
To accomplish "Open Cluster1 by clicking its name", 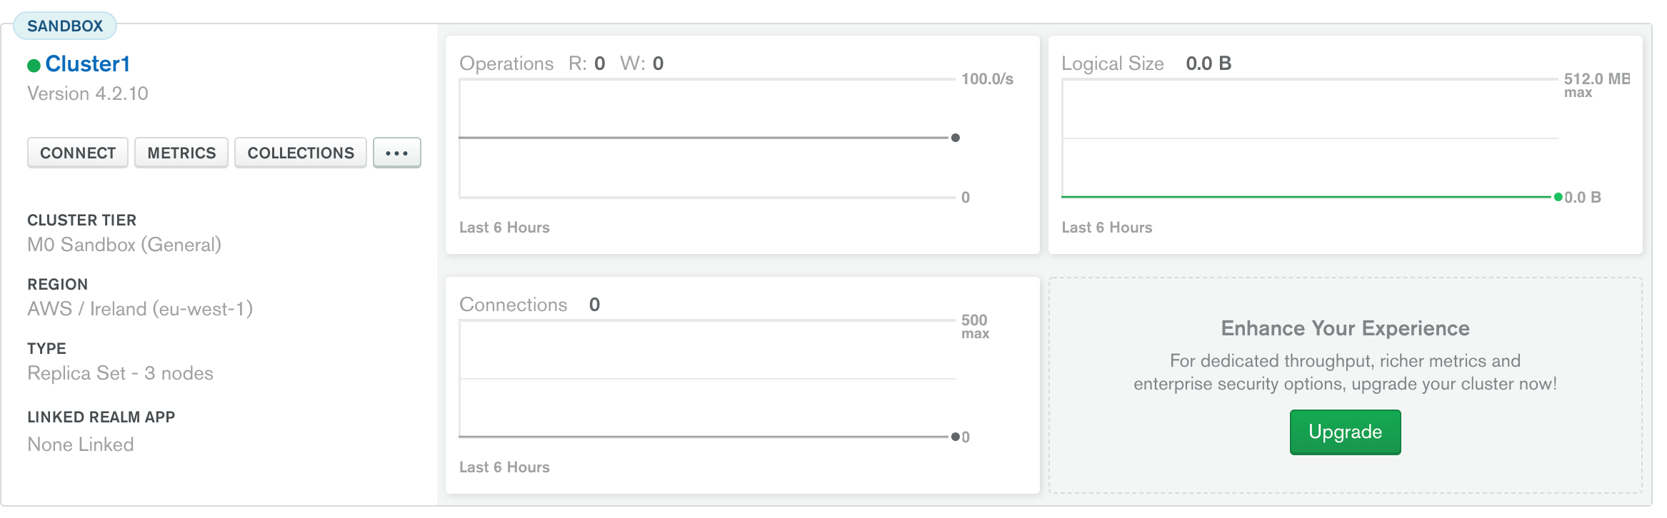I will (x=88, y=64).
